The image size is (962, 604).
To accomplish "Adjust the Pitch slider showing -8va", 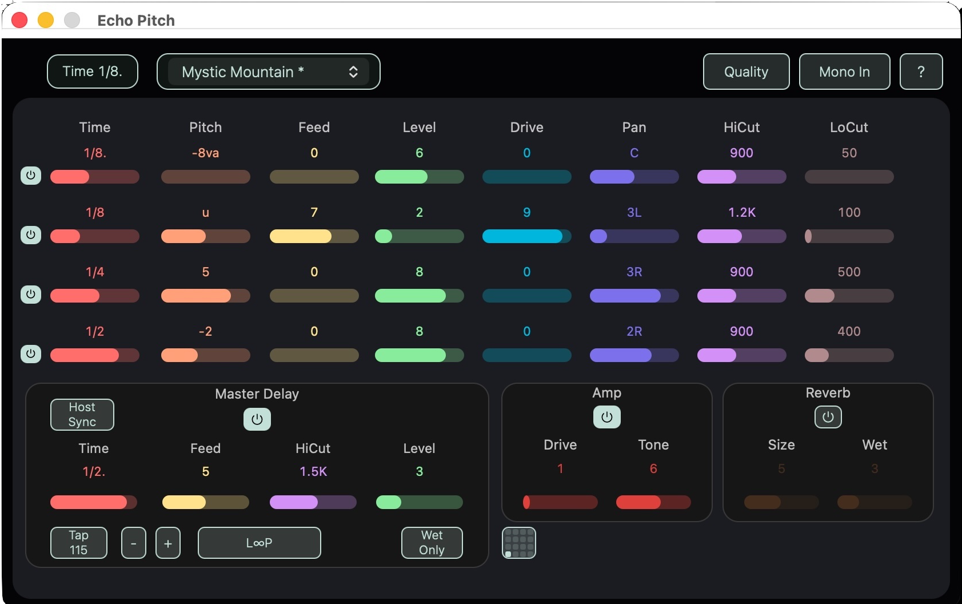I will [206, 177].
